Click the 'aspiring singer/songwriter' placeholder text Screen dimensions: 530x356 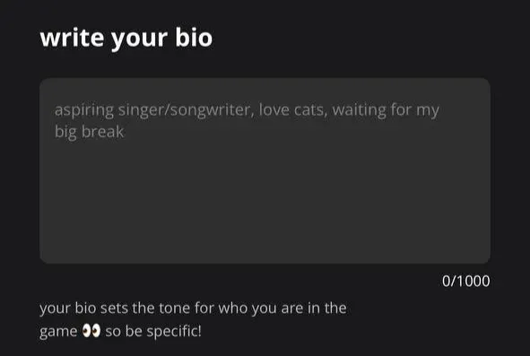[152, 110]
